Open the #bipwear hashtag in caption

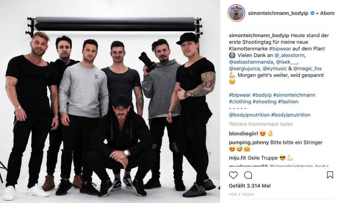[x=280, y=49]
